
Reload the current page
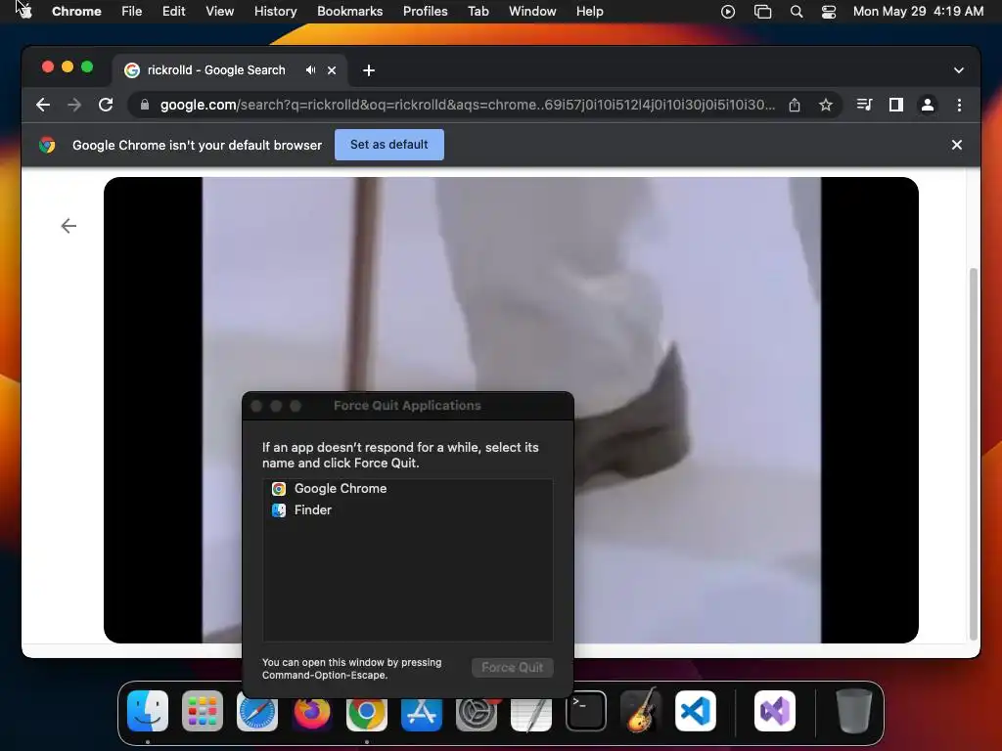point(106,105)
